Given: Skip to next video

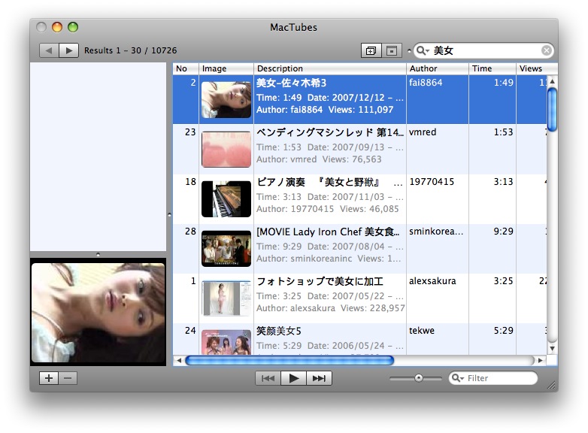Looking at the screenshot, I should click(x=319, y=378).
